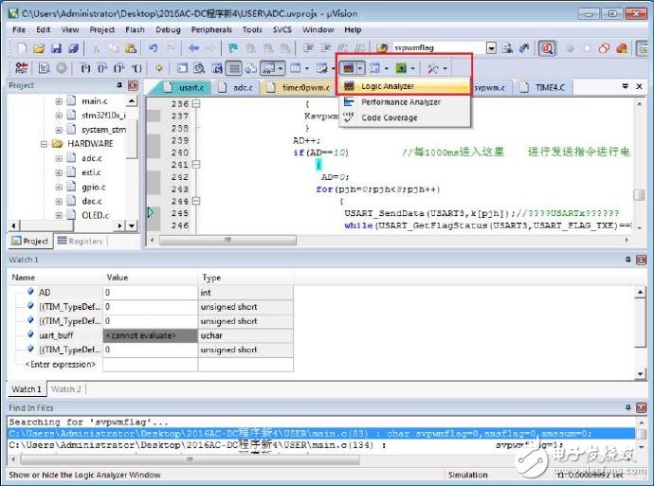Switch to the TIME4.C editor tab
Screen dimensions: 654x486
[545, 87]
